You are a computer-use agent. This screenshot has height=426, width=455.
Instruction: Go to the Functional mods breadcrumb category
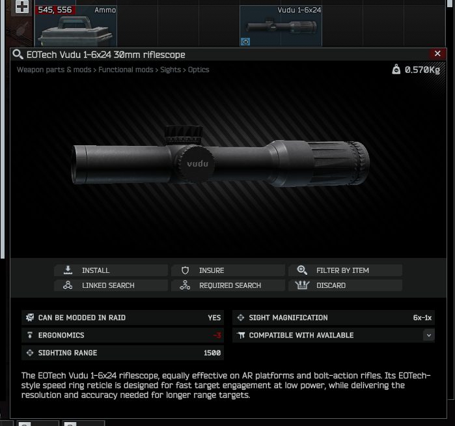[x=126, y=70]
